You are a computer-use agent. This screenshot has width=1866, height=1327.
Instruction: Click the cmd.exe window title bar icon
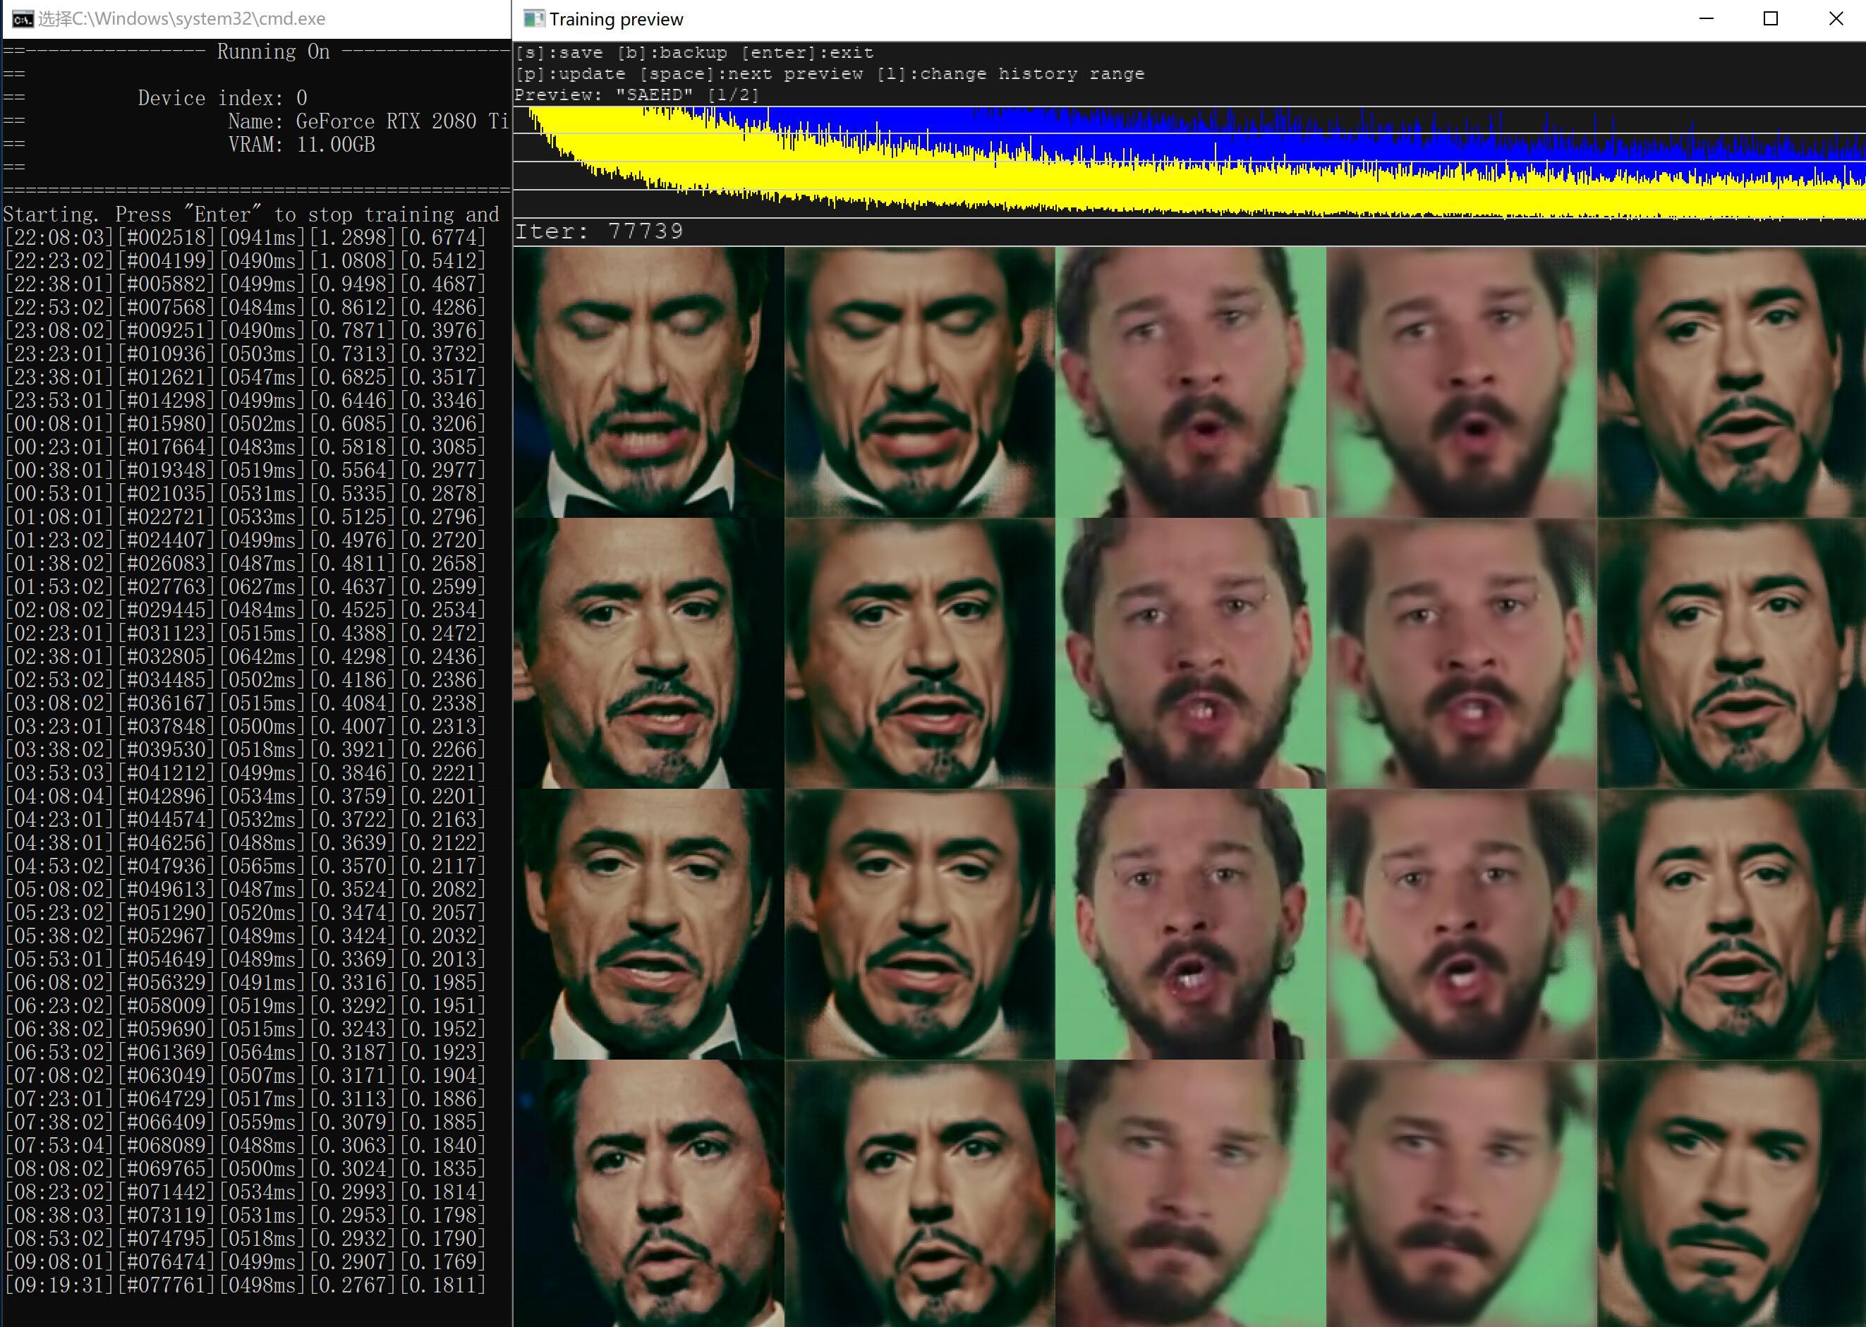tap(23, 19)
